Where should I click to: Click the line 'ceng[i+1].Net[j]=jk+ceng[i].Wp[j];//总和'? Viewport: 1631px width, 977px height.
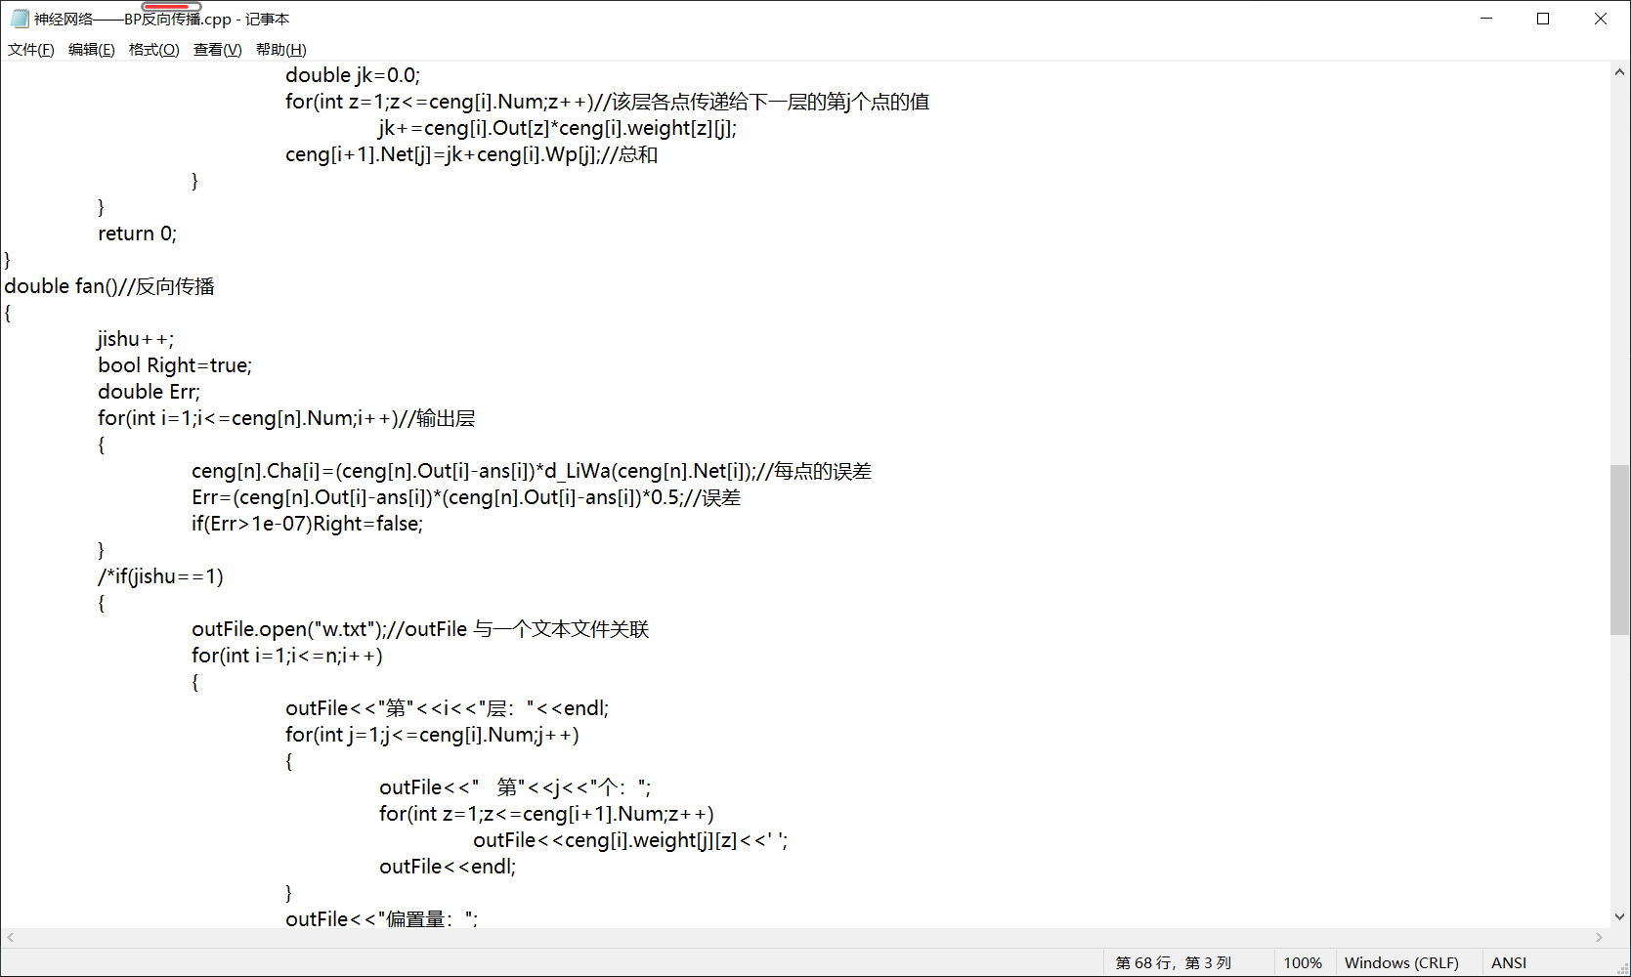(471, 154)
